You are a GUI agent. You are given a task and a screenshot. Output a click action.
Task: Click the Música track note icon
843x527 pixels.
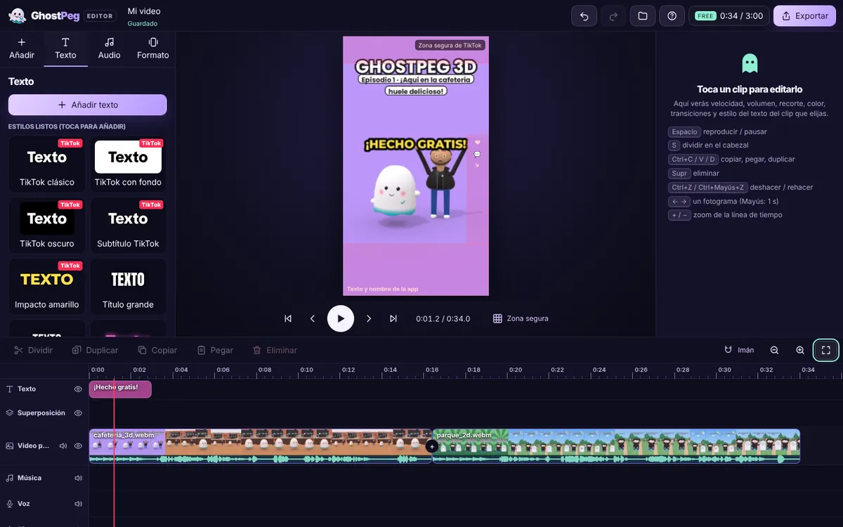point(10,478)
